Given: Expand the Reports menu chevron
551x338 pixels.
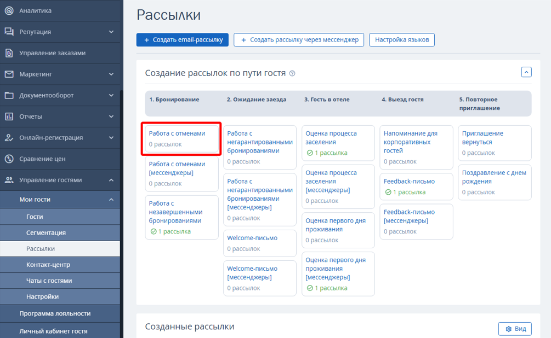Looking at the screenshot, I should pos(111,116).
